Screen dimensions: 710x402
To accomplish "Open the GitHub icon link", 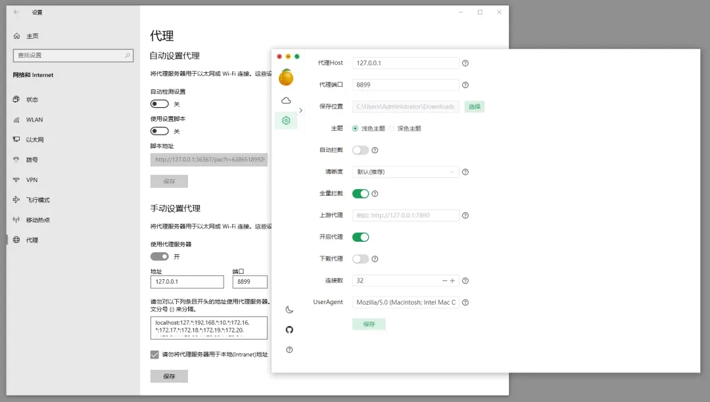I will [x=289, y=330].
